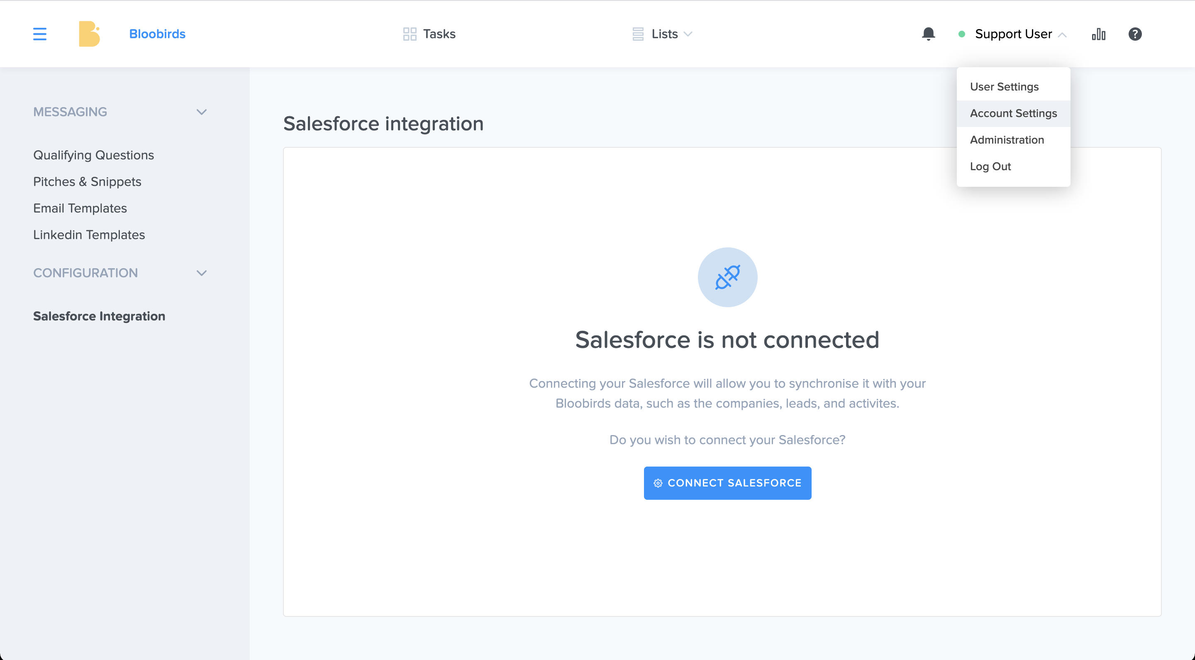Click the yellow Bloobirds logo
1195x660 pixels.
[x=90, y=34]
